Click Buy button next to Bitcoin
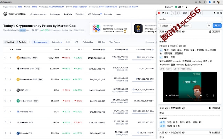Image resolution: width=223 pixels, height=139 pixels. 35,58
